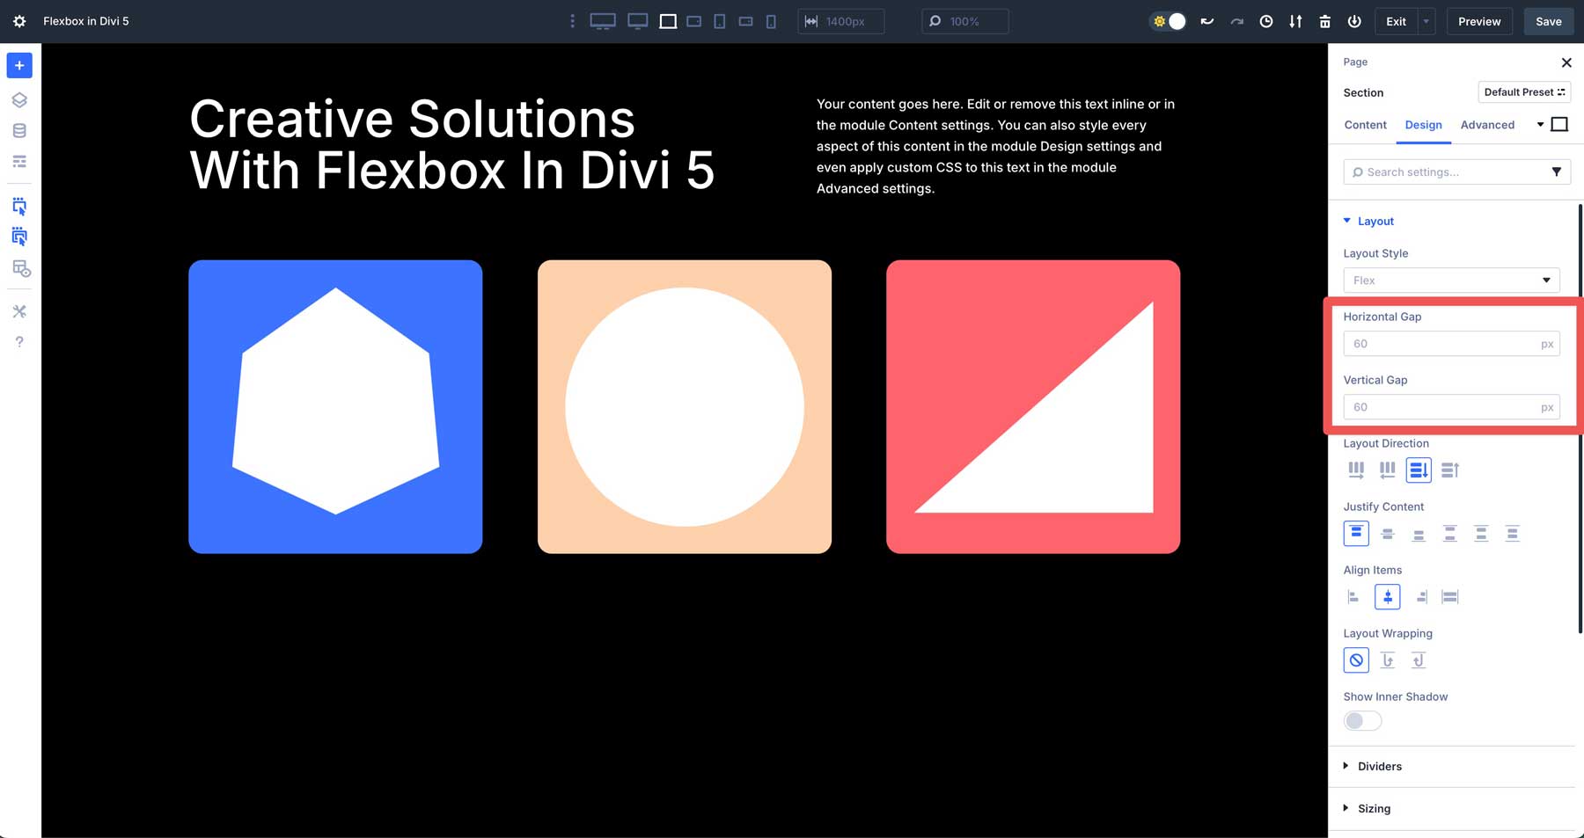The height and width of the screenshot is (838, 1584).
Task: Click the Save button
Action: point(1548,21)
